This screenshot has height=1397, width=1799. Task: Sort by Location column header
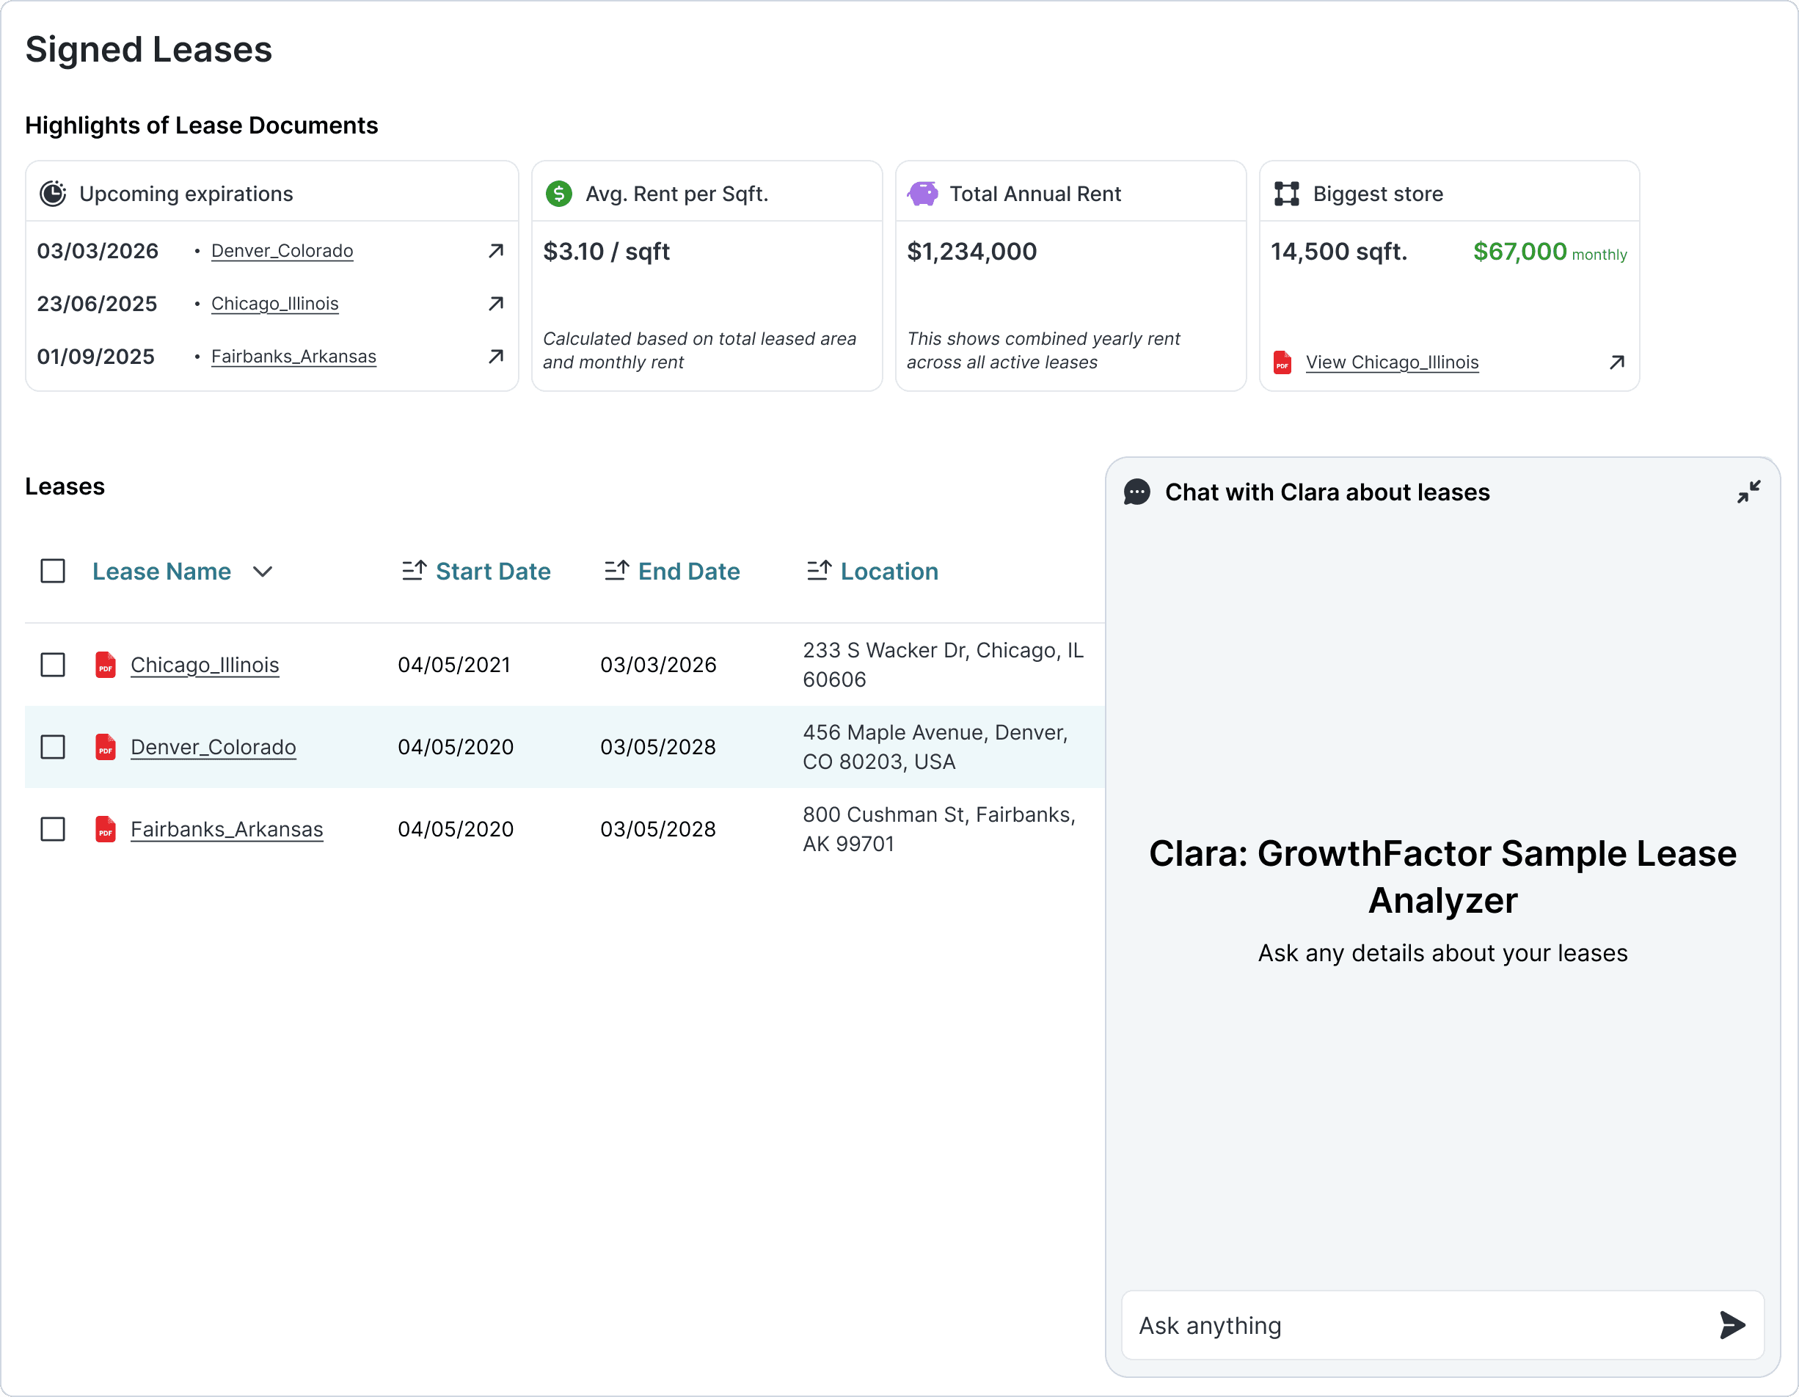(888, 572)
